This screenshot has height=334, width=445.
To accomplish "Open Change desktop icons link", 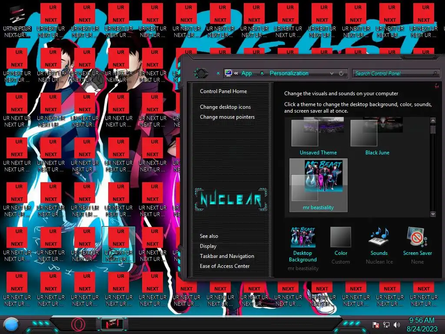I will (226, 107).
